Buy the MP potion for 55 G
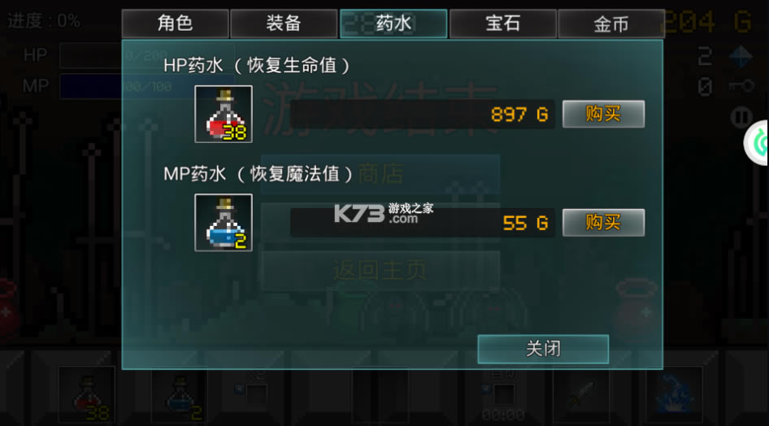 coord(603,222)
